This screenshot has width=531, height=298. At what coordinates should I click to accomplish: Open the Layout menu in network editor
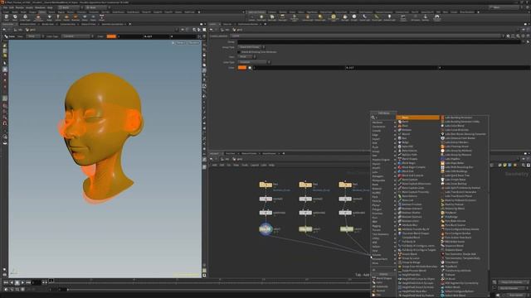click(x=255, y=166)
